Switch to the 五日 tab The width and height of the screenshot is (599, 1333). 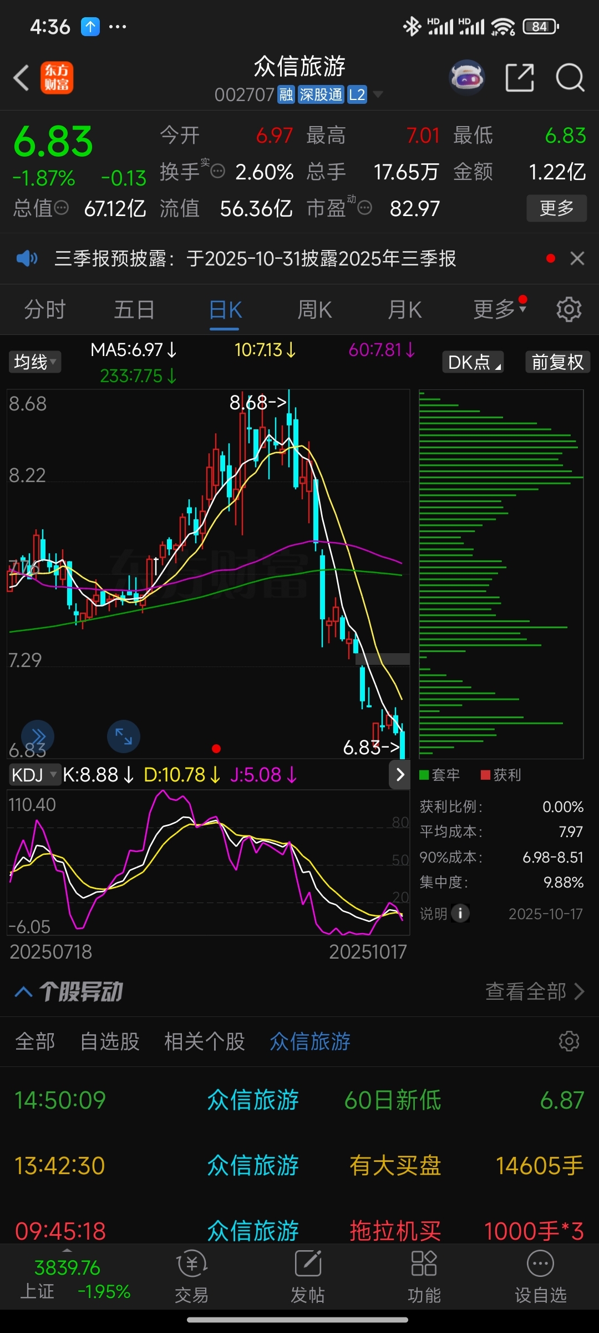coord(134,309)
